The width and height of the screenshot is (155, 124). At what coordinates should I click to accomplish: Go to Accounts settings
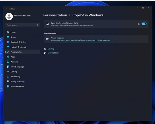pos(23,62)
